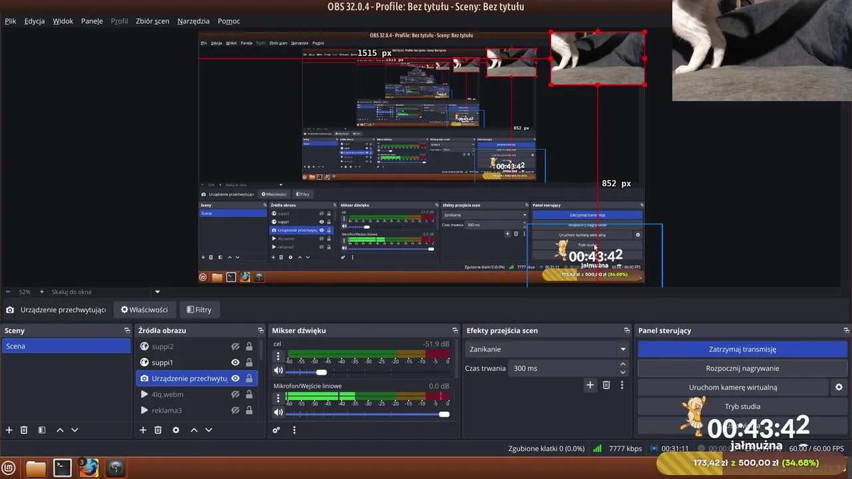
Task: Undock the Efekty przejścia scen panel
Action: [x=626, y=331]
